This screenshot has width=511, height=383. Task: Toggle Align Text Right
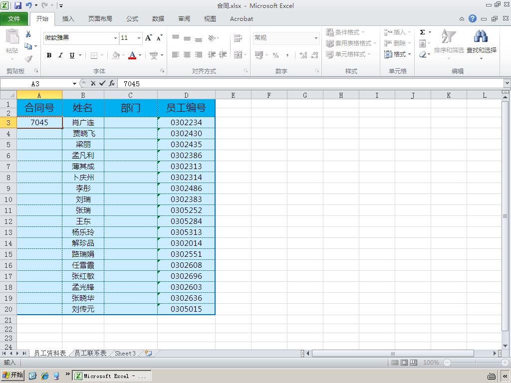click(199, 55)
